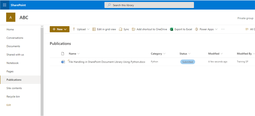Open the Status column header dropdown

189,54
